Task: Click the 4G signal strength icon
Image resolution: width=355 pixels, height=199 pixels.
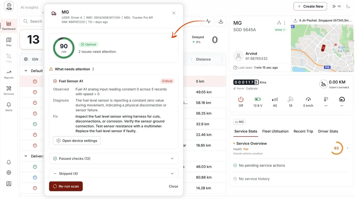Action: click(x=275, y=99)
